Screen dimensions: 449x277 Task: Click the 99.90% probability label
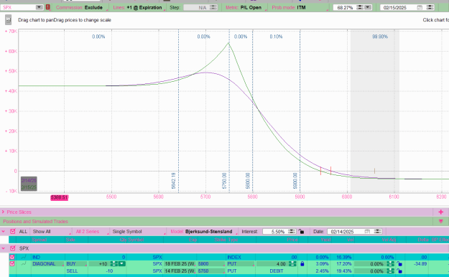(380, 37)
